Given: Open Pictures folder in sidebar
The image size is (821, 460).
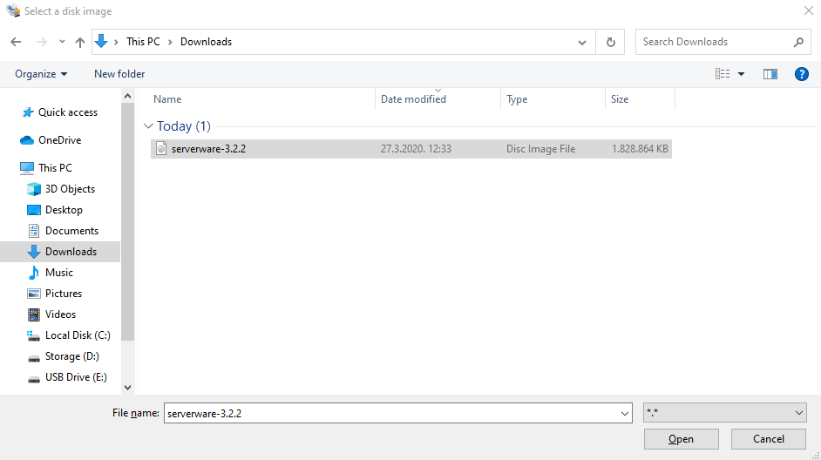Looking at the screenshot, I should (64, 294).
